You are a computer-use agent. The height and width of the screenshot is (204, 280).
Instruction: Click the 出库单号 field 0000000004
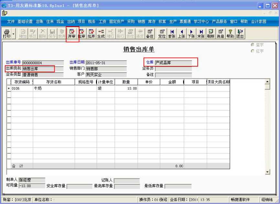tap(43, 63)
